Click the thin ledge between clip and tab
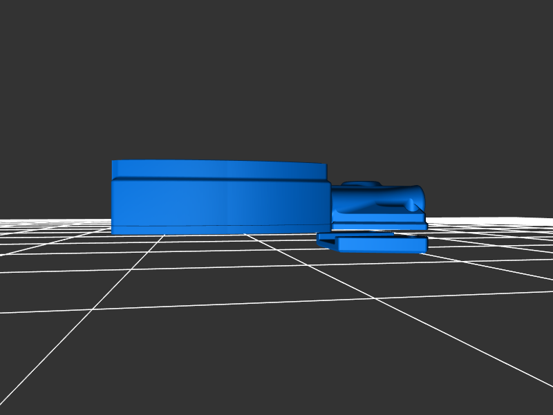553x415 pixels. coord(379,226)
